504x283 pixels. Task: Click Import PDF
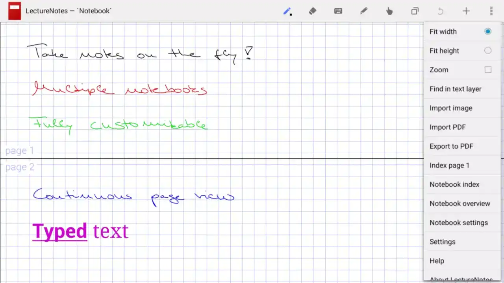coord(448,127)
